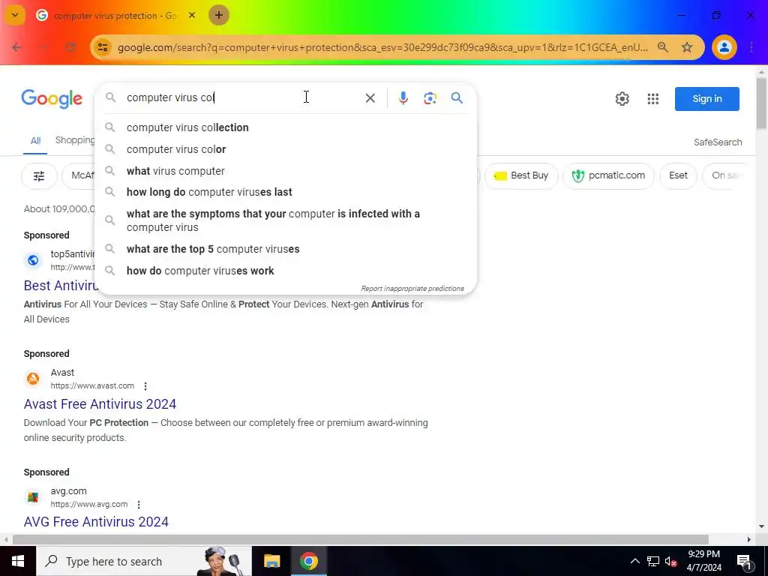Search by image with the Lens icon

tap(430, 98)
